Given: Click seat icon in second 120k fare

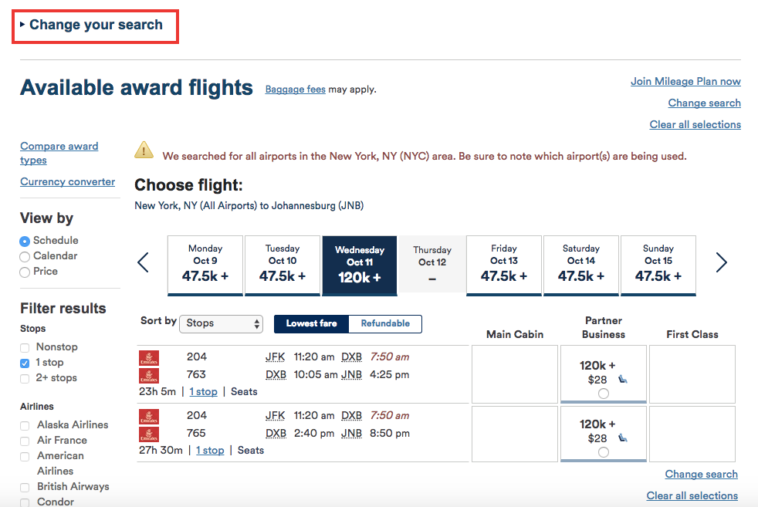Looking at the screenshot, I should [x=623, y=438].
